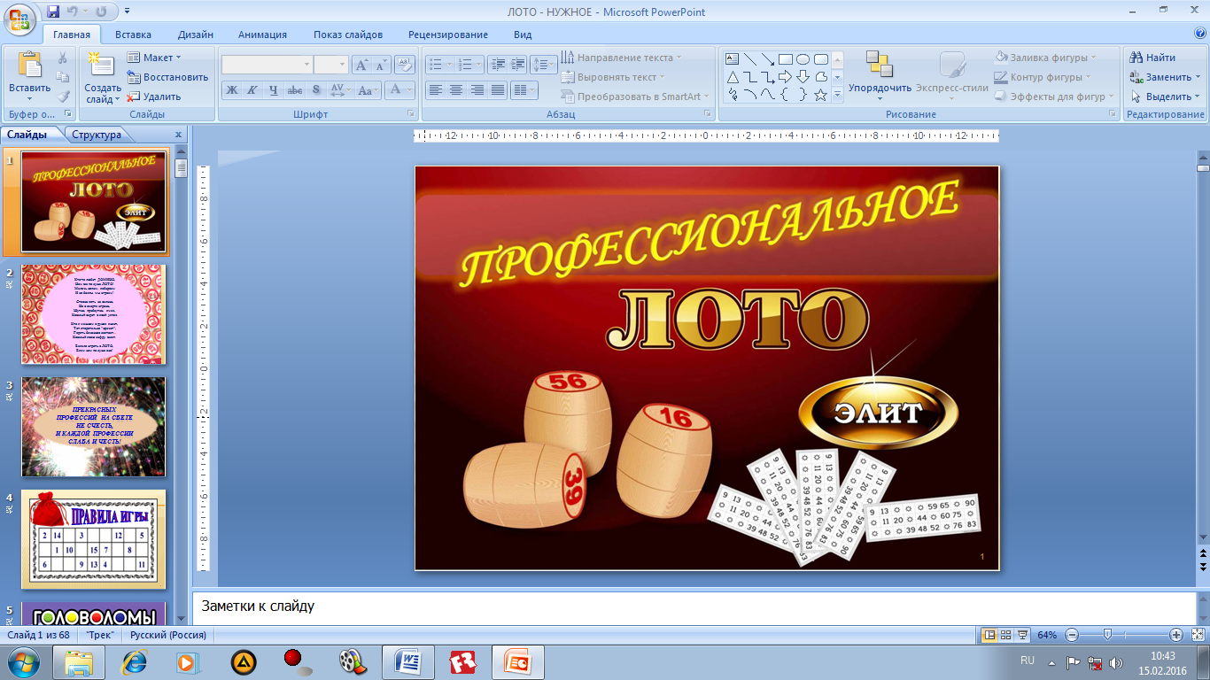Click the Undo arrow in Quick Access toolbar

74,12
